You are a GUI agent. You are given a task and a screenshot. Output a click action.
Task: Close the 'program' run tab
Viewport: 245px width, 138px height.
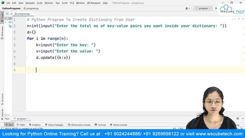point(28,119)
